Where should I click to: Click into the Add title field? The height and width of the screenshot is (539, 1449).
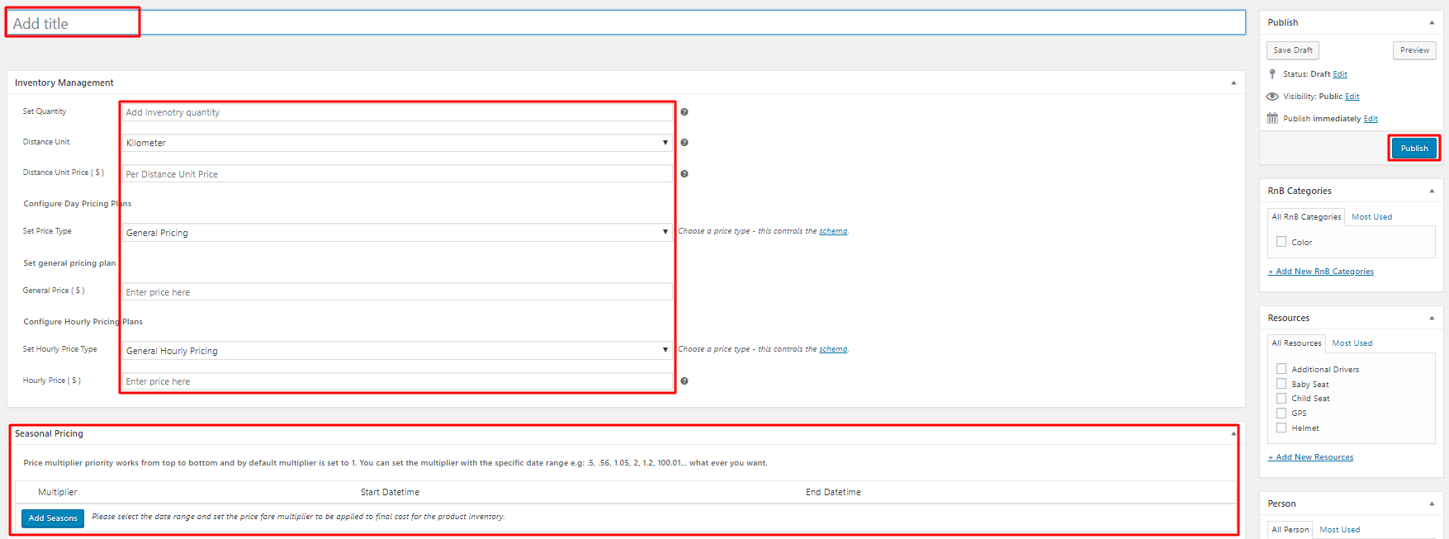coord(627,23)
